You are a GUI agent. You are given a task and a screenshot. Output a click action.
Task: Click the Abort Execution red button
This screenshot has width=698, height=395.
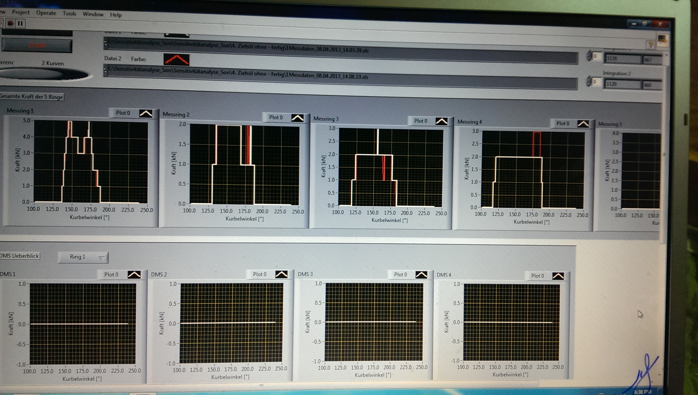(x=10, y=23)
